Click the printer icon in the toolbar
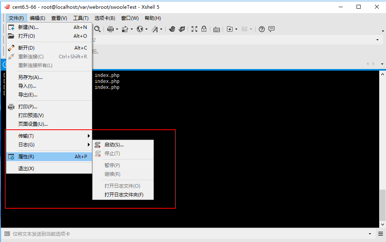The height and width of the screenshot is (242, 386). coord(111,29)
